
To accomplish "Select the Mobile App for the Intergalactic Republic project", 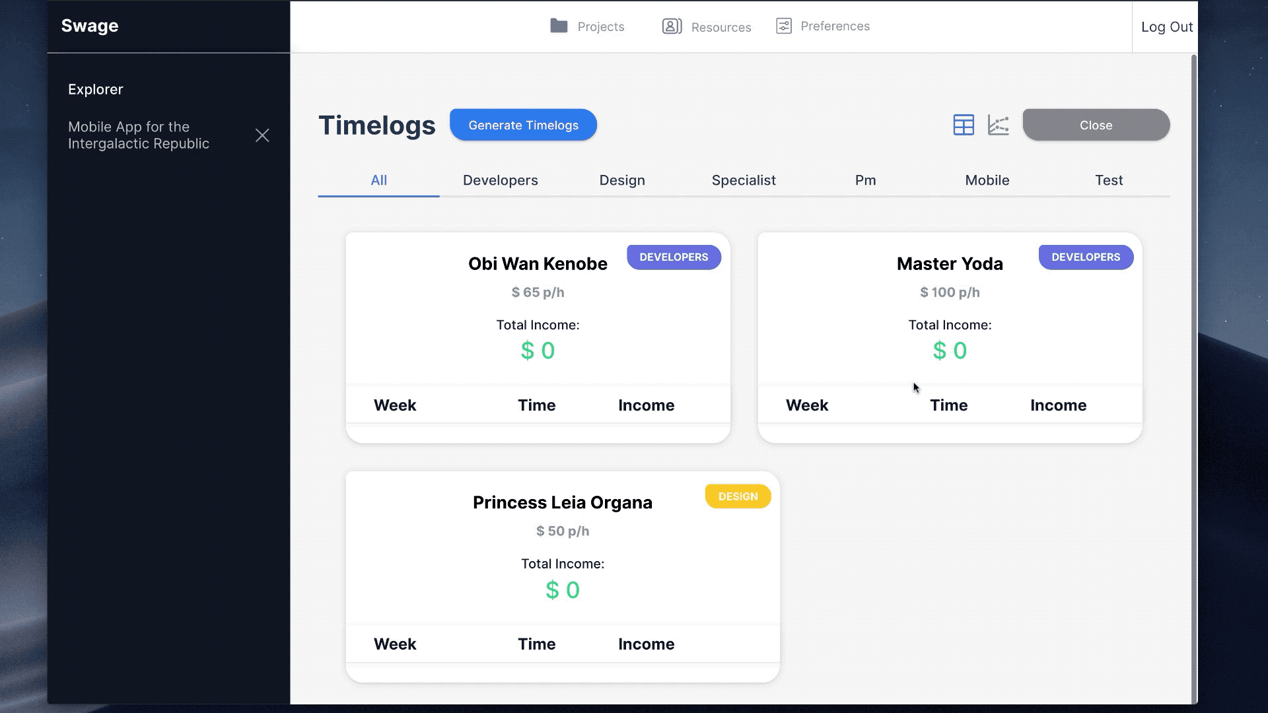I will point(139,135).
